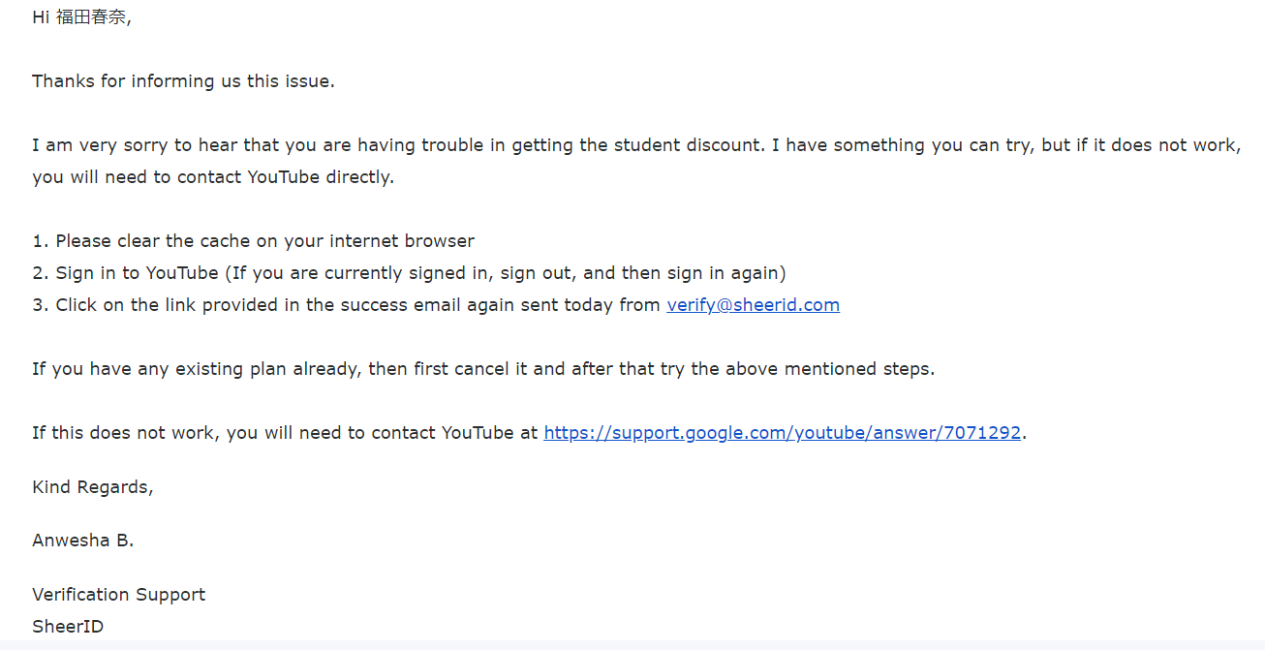Click the recipient name 福田春奈 in greeting
The height and width of the screenshot is (650, 1265).
91,17
